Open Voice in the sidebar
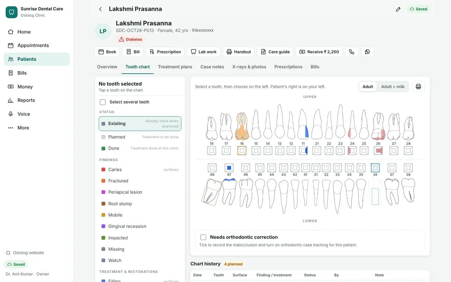The height and width of the screenshot is (282, 451). tap(37, 114)
